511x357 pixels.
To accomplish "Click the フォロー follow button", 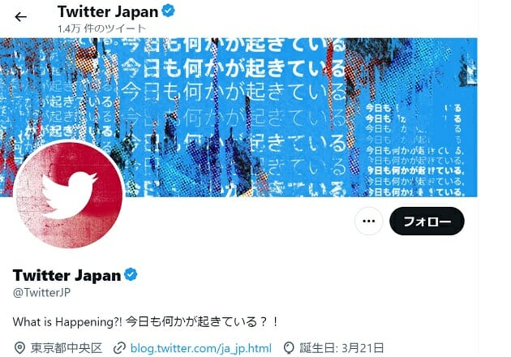I will click(x=427, y=221).
